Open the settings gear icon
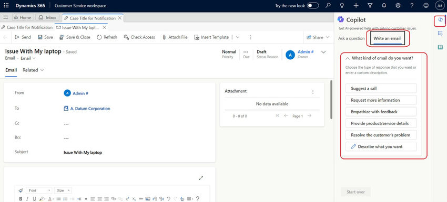This screenshot has height=202, width=447. click(398, 6)
